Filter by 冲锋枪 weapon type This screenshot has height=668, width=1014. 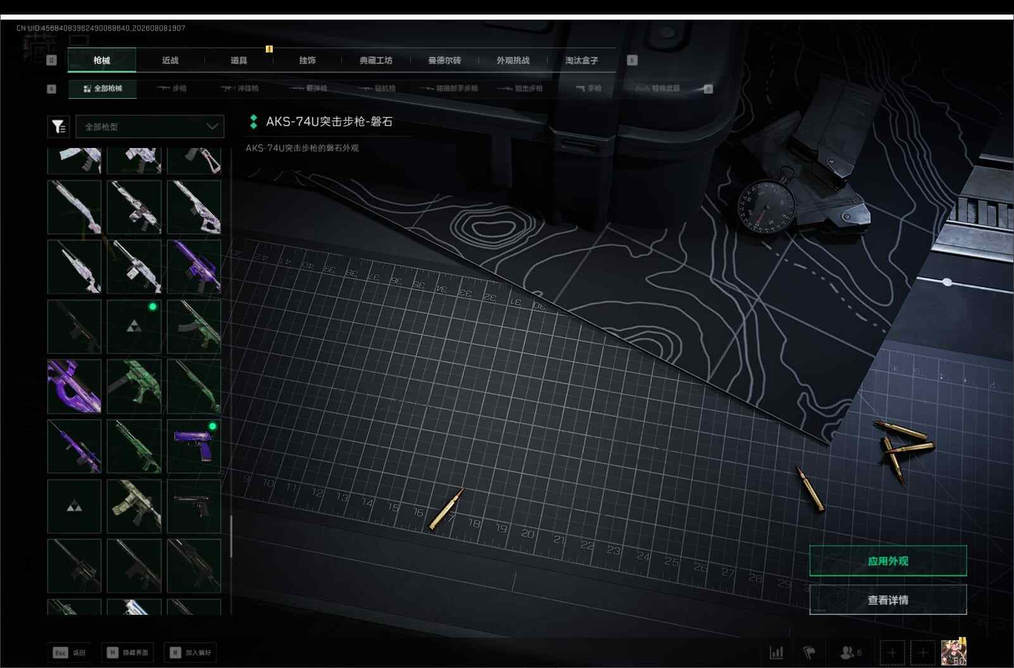coord(239,89)
